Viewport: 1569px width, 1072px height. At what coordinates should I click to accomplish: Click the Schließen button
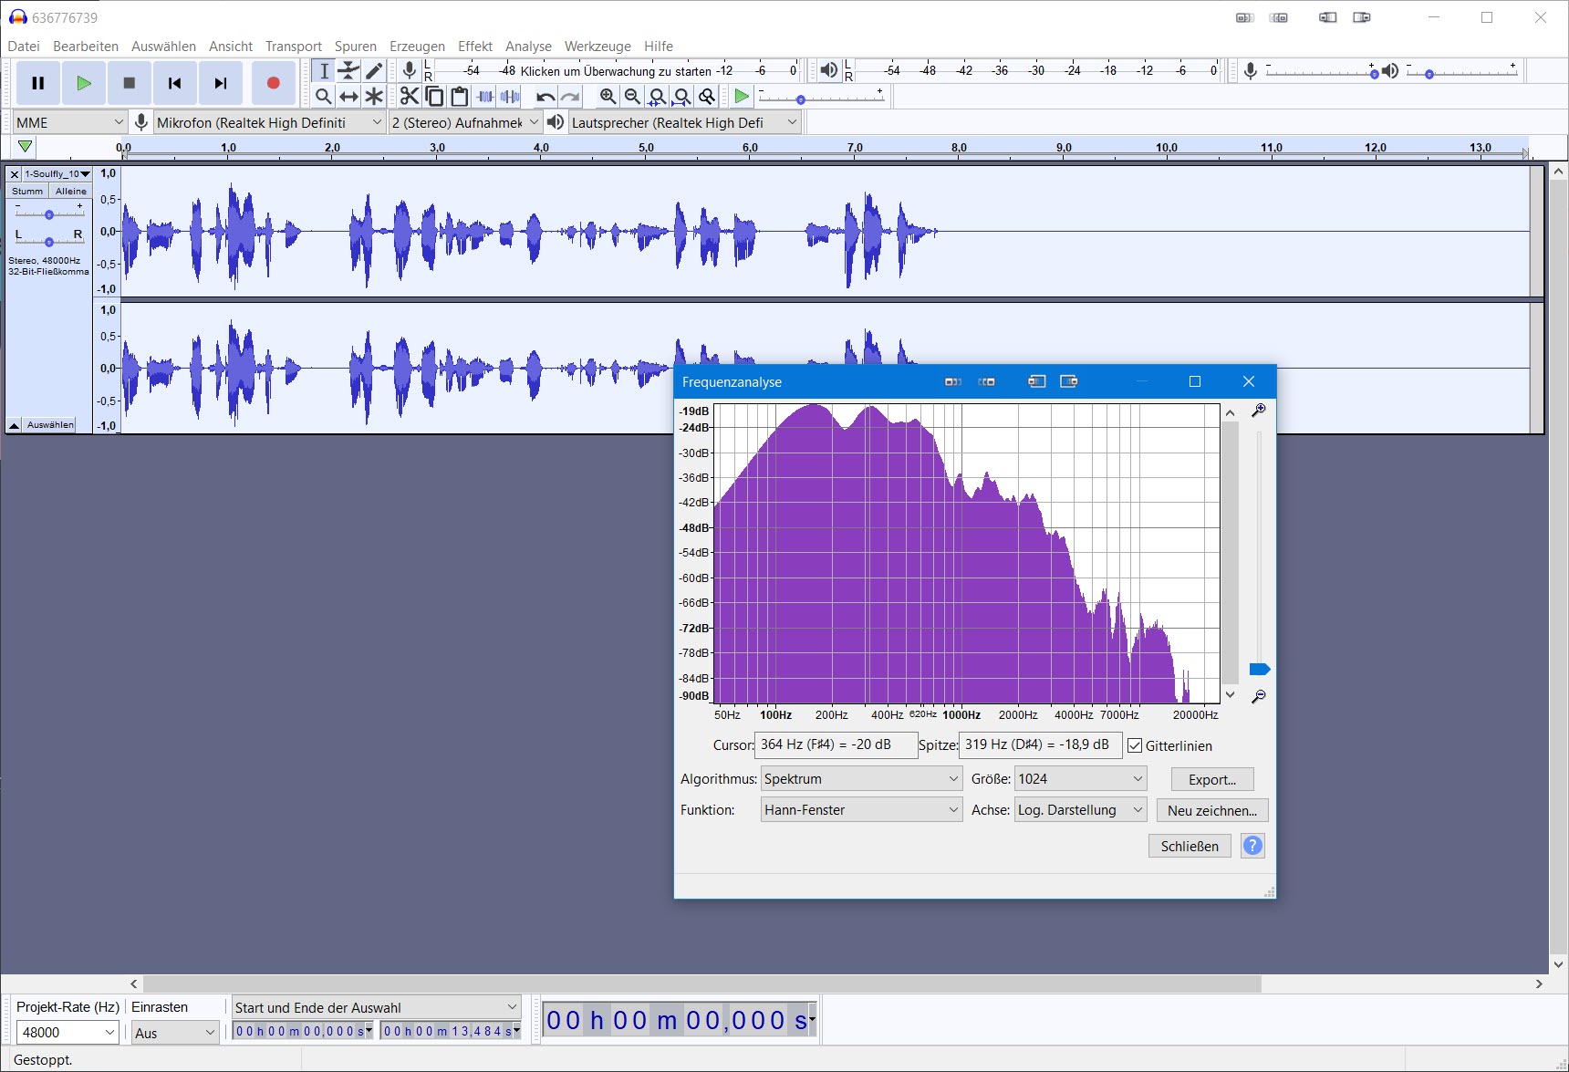coord(1189,847)
